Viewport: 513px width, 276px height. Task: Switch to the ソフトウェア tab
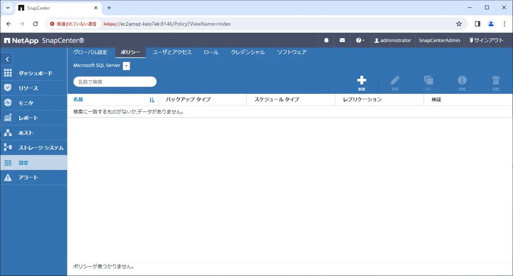(x=292, y=52)
